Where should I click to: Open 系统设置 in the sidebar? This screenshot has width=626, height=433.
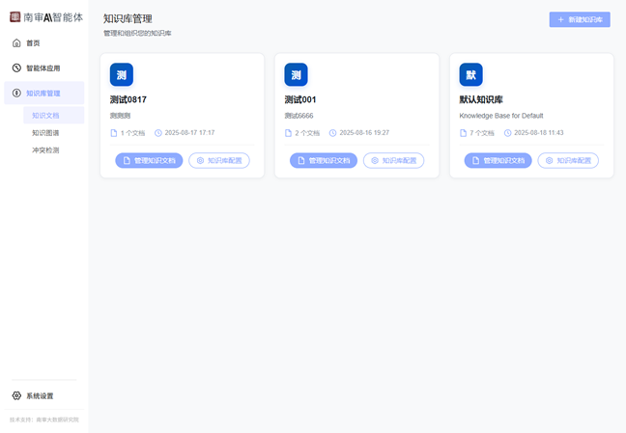coord(43,395)
